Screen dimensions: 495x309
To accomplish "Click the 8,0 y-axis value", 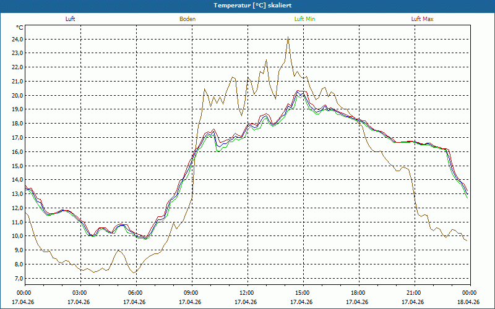I will point(19,265).
